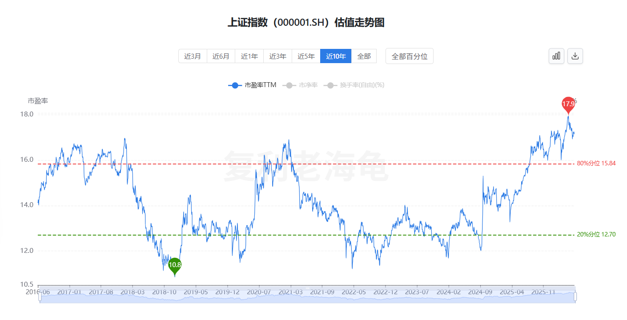Click the 2022-12 x-axis date label
Viewport: 627px width, 320px height.
(x=385, y=292)
